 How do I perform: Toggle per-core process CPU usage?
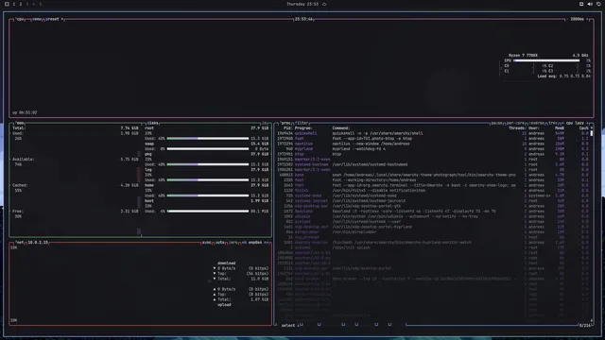point(515,123)
